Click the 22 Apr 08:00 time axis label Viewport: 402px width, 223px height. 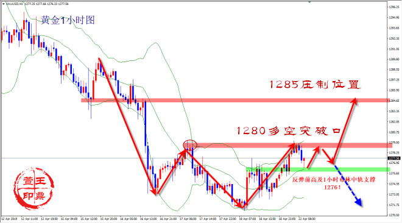[x=306, y=219]
